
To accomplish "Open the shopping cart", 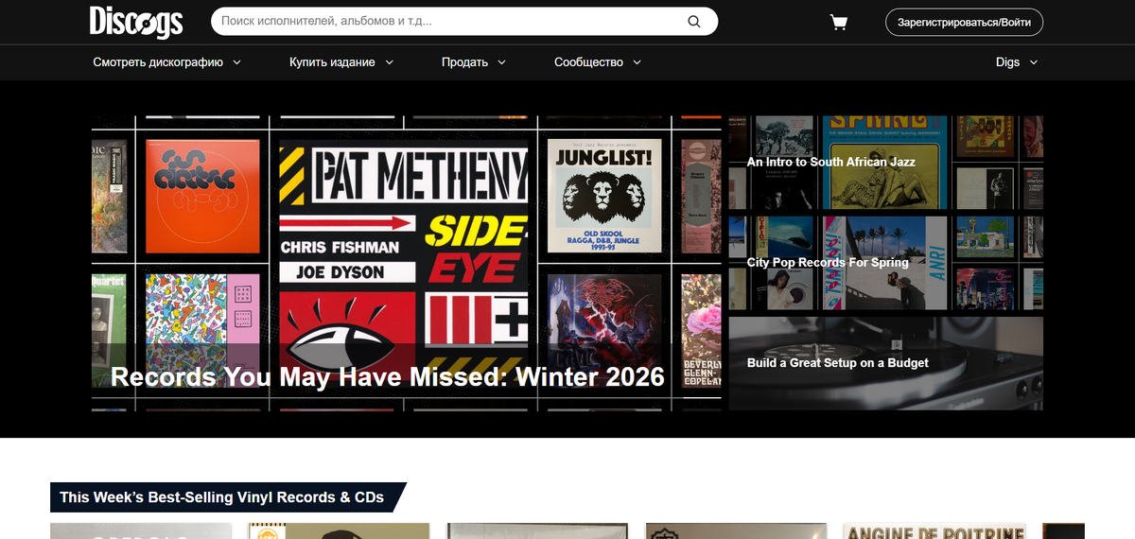I will tap(839, 22).
